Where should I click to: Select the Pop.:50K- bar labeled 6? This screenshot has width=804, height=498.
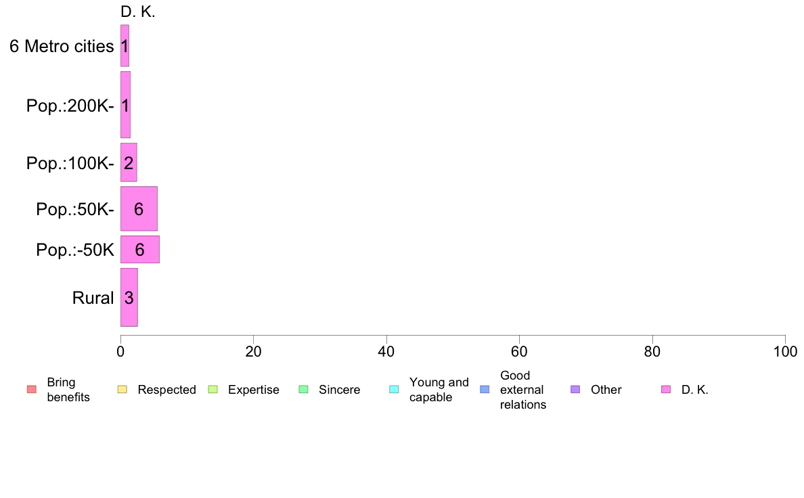139,208
